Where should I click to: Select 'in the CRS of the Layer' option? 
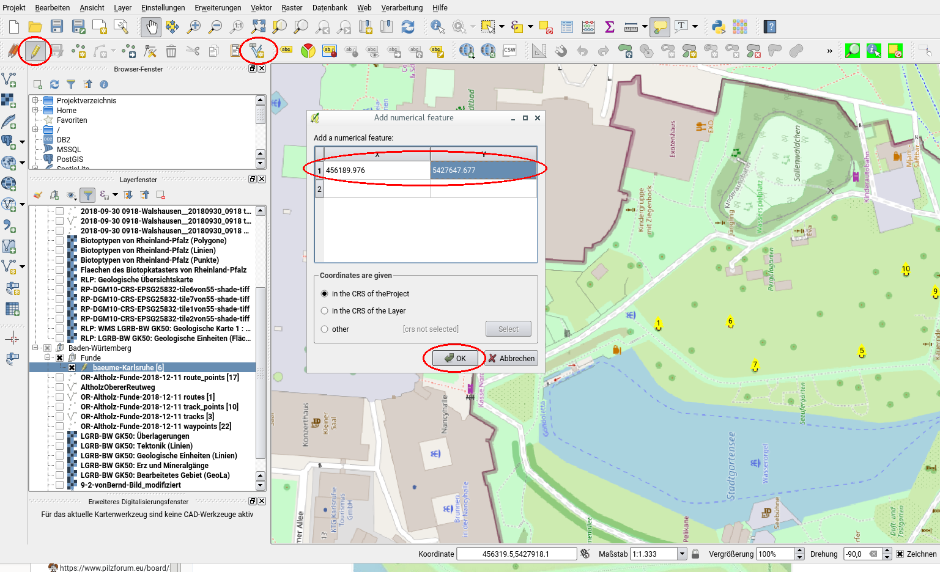(x=325, y=311)
